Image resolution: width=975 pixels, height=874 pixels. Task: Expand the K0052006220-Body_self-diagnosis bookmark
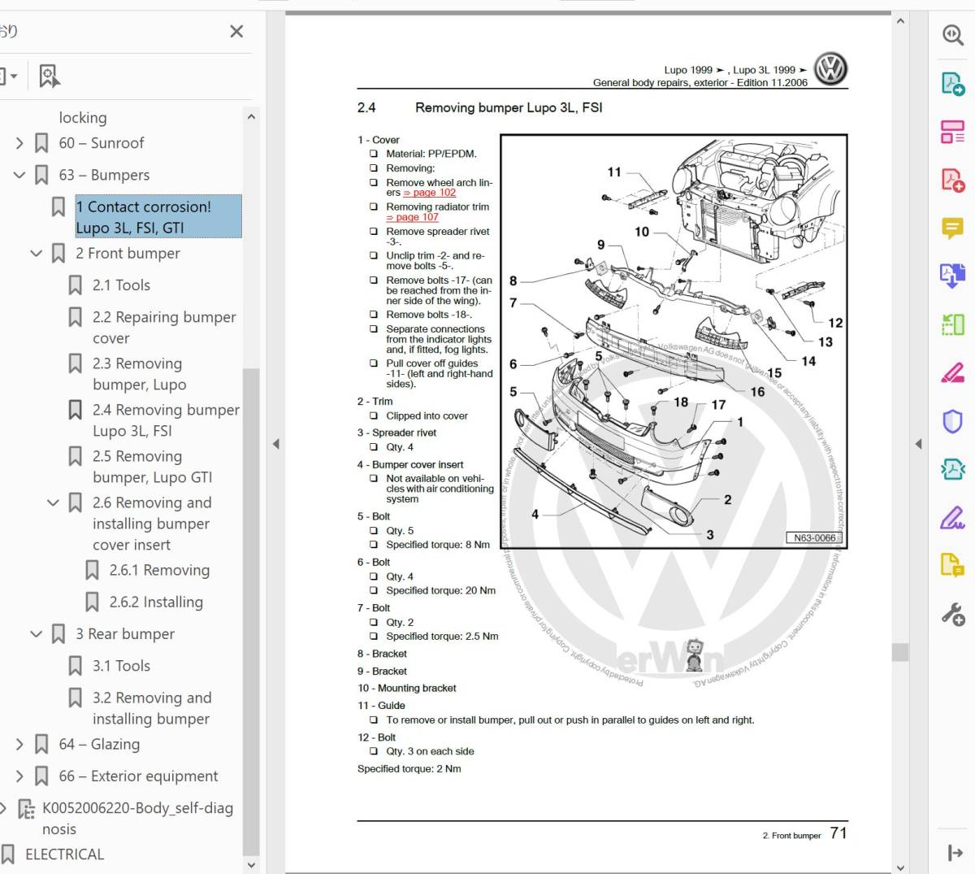(3, 808)
